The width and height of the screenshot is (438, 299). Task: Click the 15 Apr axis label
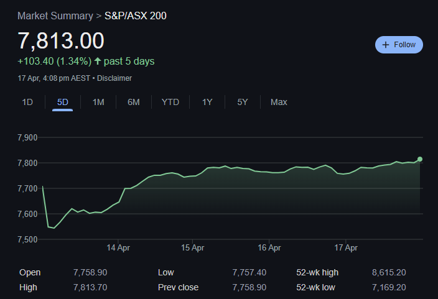click(x=192, y=247)
